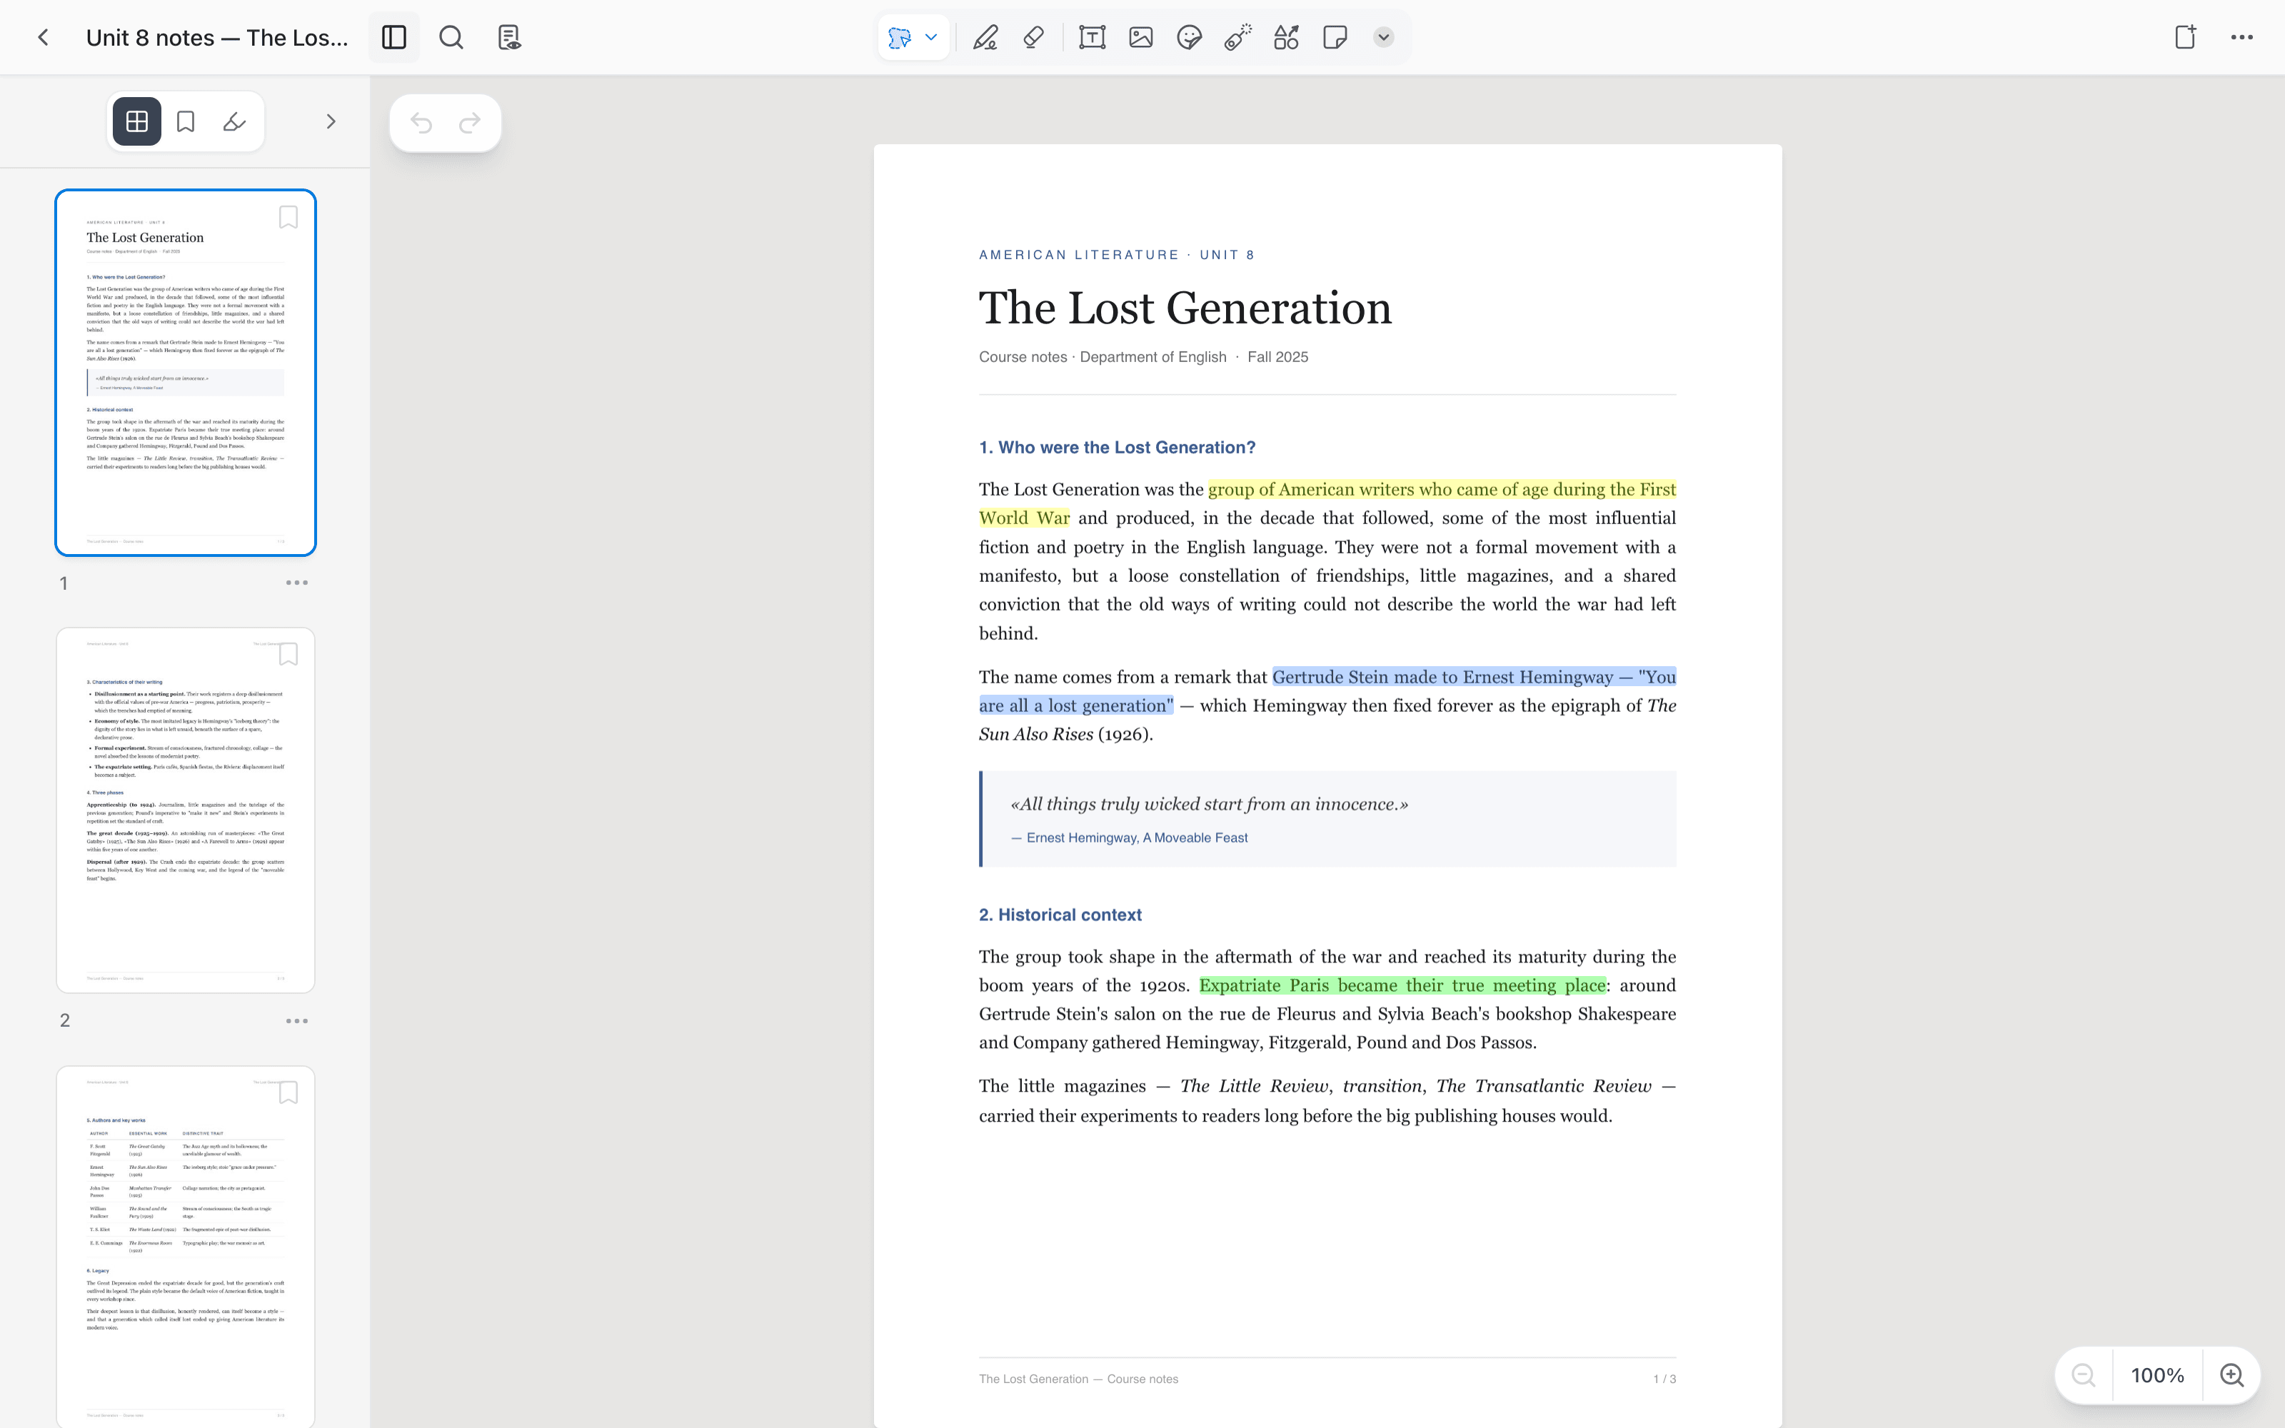The image size is (2285, 1428).
Task: Open the top-right more options menu
Action: coord(2242,38)
